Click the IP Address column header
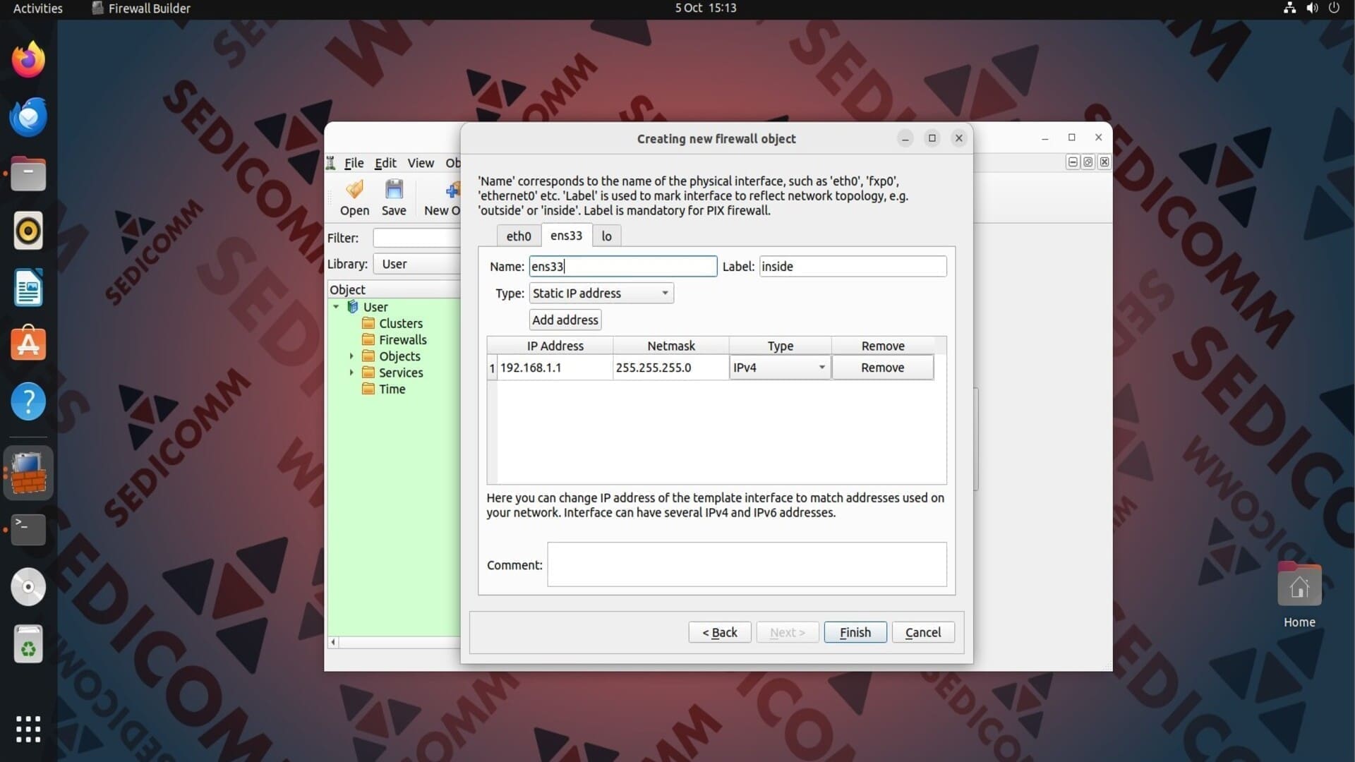 point(555,346)
